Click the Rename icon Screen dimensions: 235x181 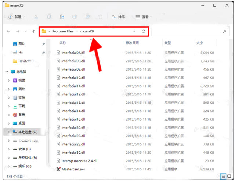click(x=75, y=17)
